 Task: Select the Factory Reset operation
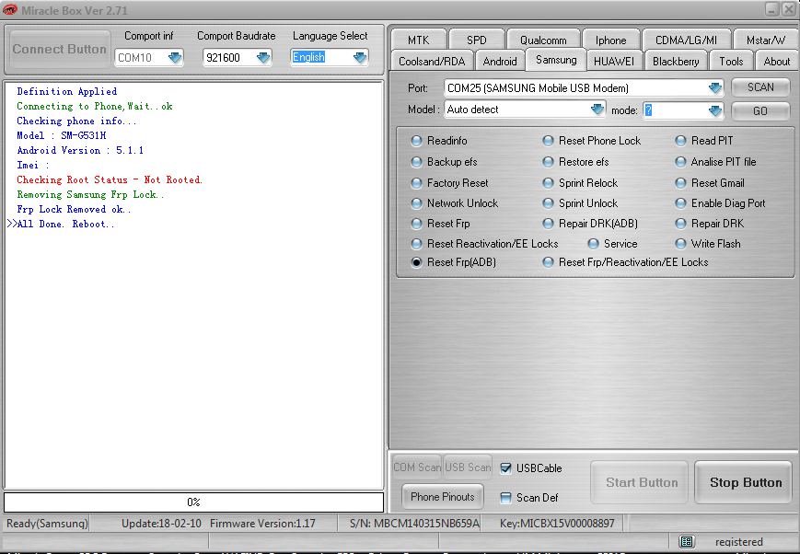417,183
